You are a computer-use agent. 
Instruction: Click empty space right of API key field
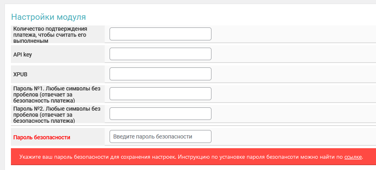point(291,54)
